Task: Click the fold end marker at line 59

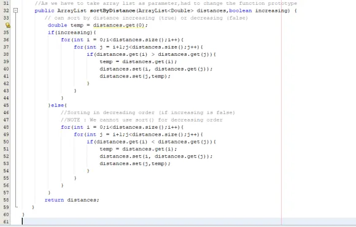Action: [17, 206]
